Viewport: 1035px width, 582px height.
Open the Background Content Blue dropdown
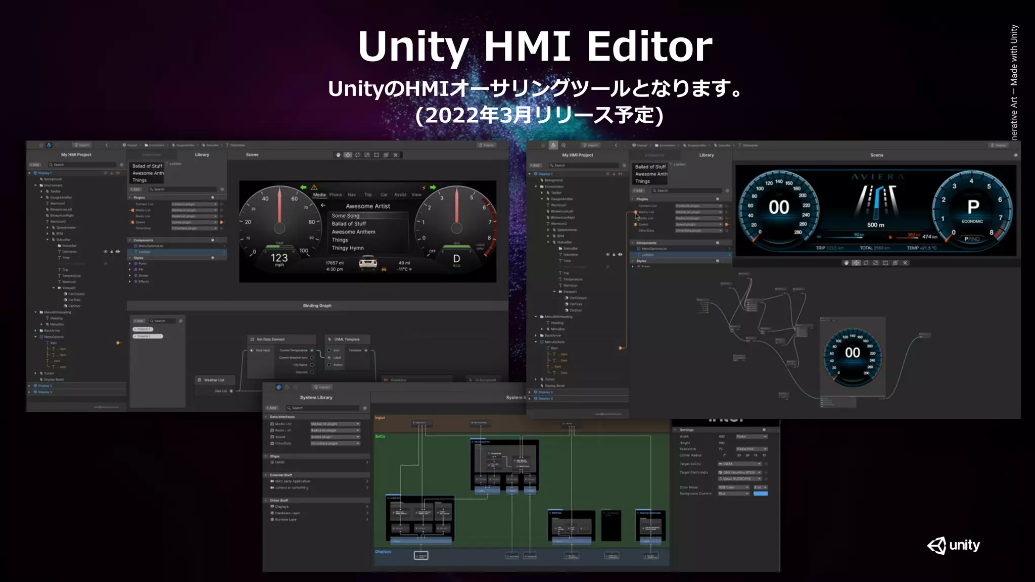(734, 494)
